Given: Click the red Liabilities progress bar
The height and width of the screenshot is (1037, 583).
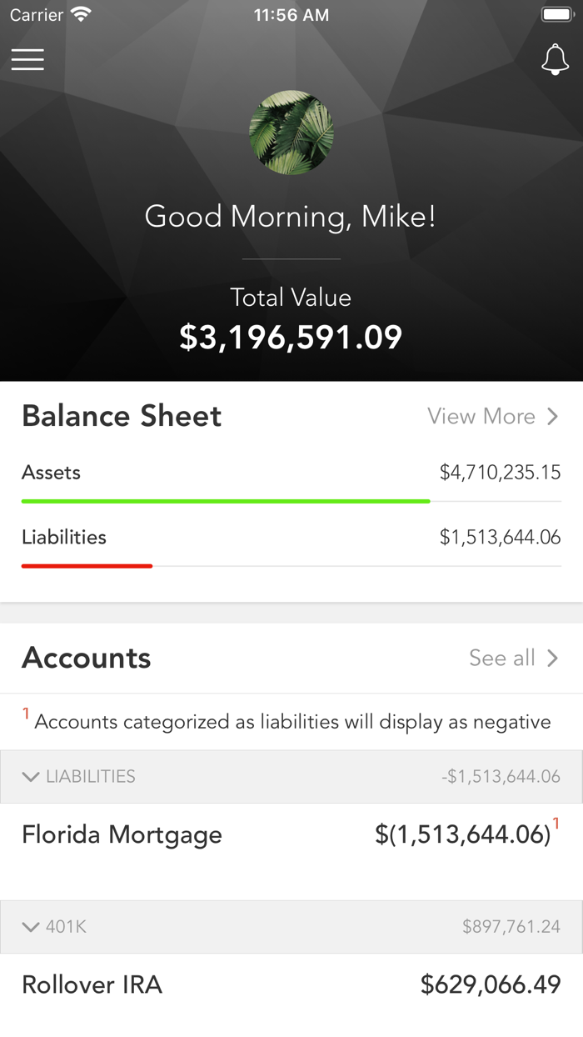Looking at the screenshot, I should pos(87,566).
